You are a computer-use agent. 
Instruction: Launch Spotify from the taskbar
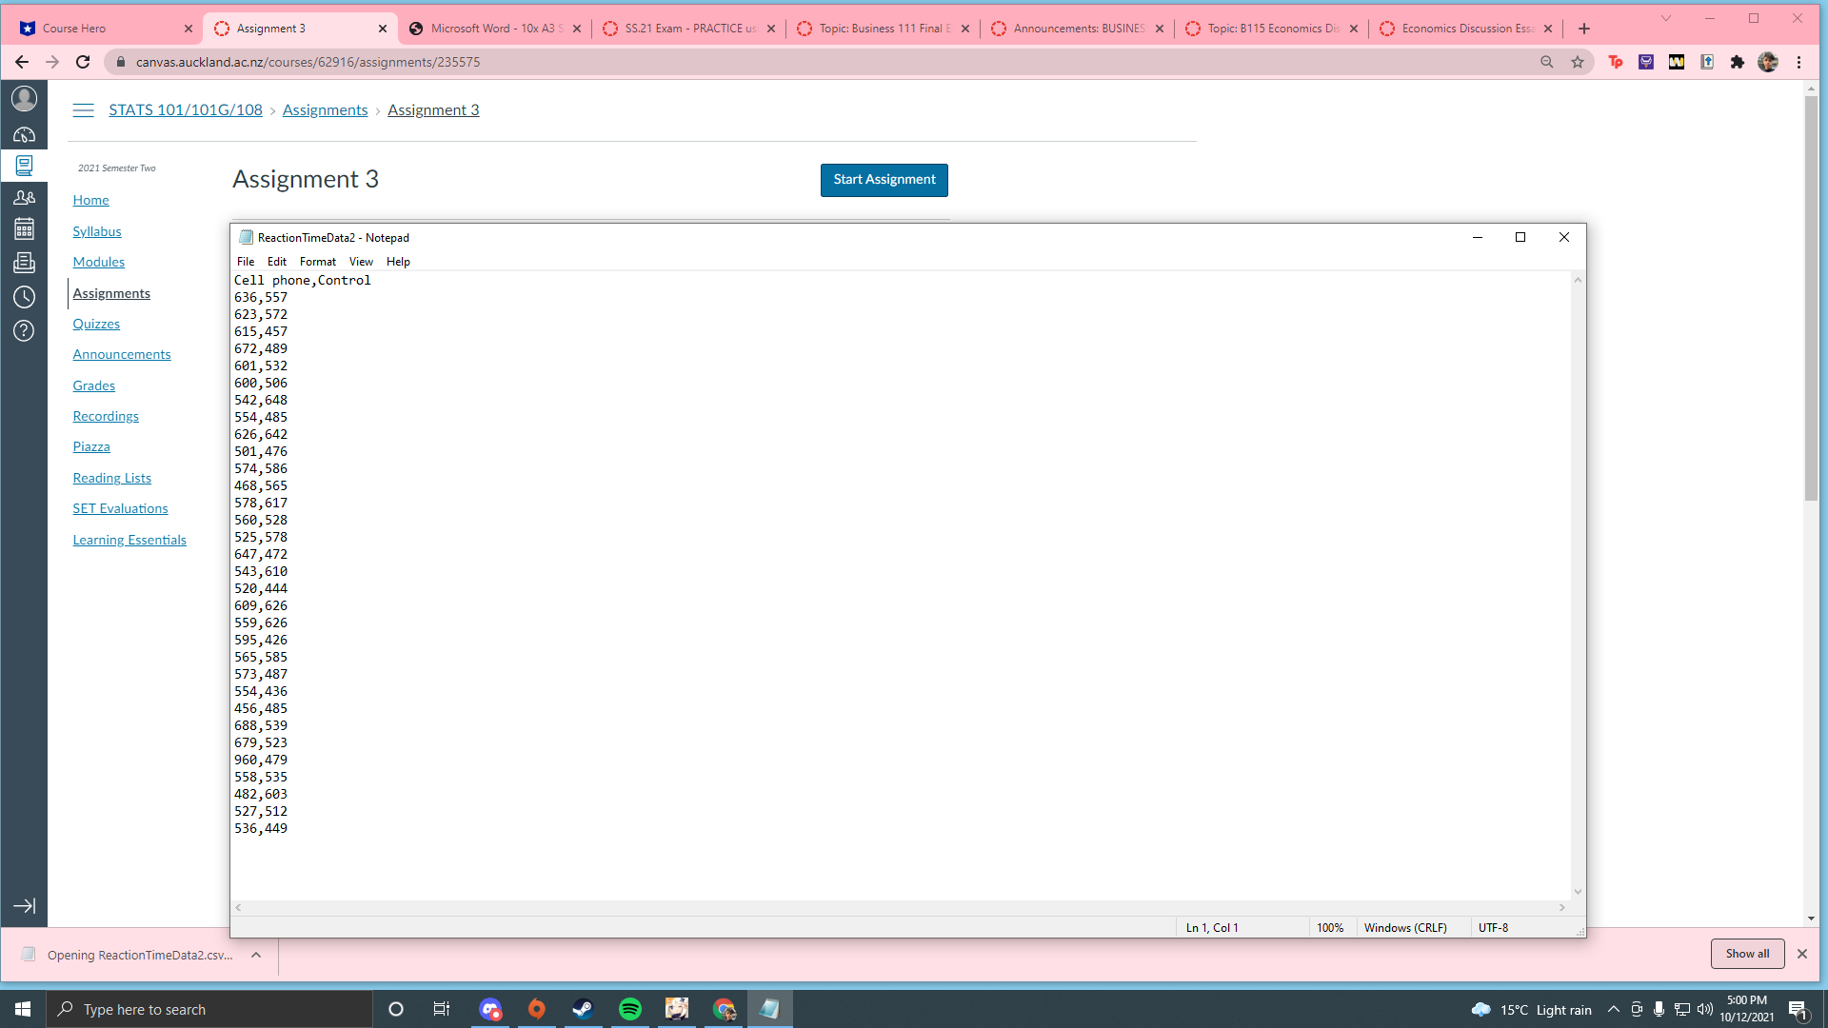pyautogui.click(x=629, y=1009)
